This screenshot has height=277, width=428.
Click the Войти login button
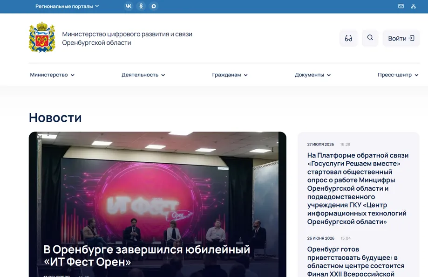coord(401,38)
